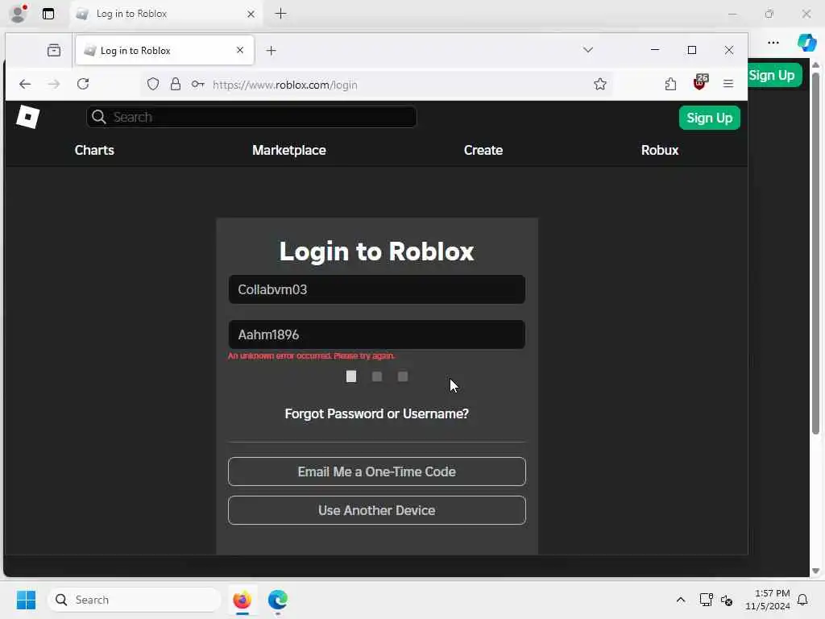Go back with Firefox back arrow
Screen dimensions: 825x619
(25, 84)
